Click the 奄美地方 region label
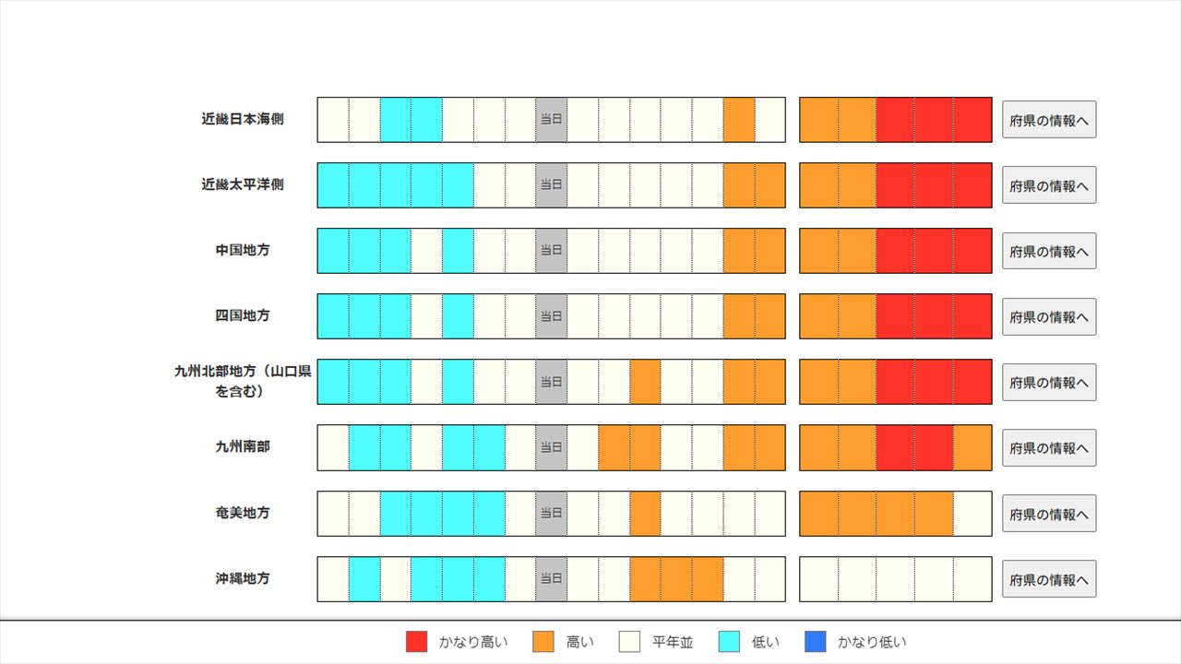The width and height of the screenshot is (1181, 664). tap(243, 513)
